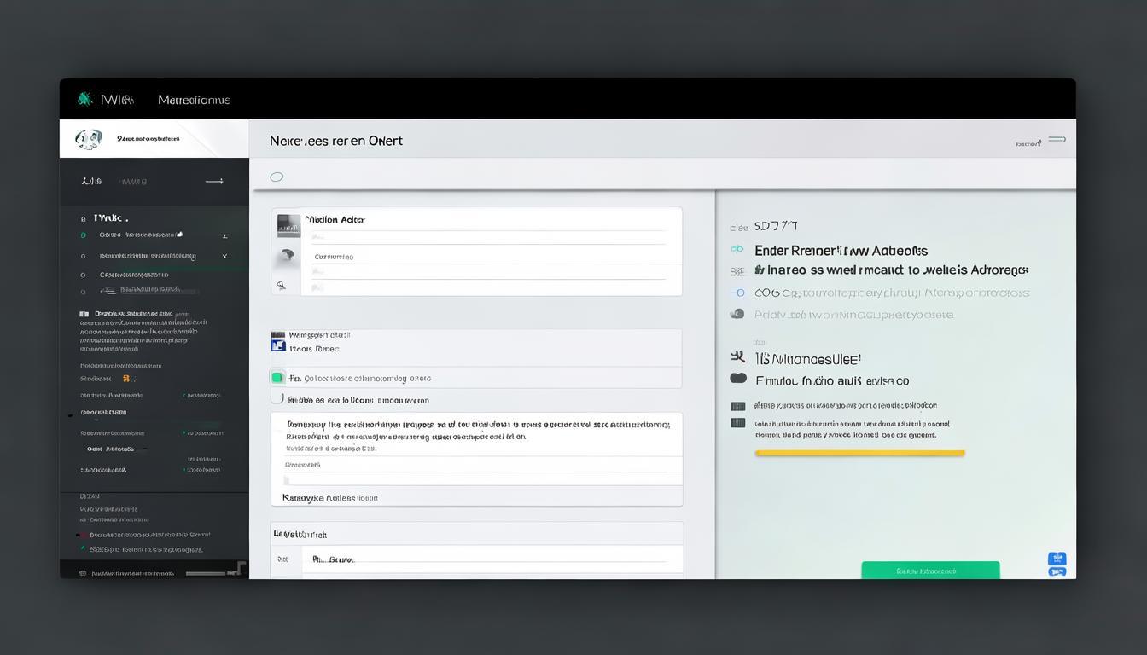Toggle the green checkbox in the middle card
Viewport: 1147px width, 655px height.
point(277,378)
